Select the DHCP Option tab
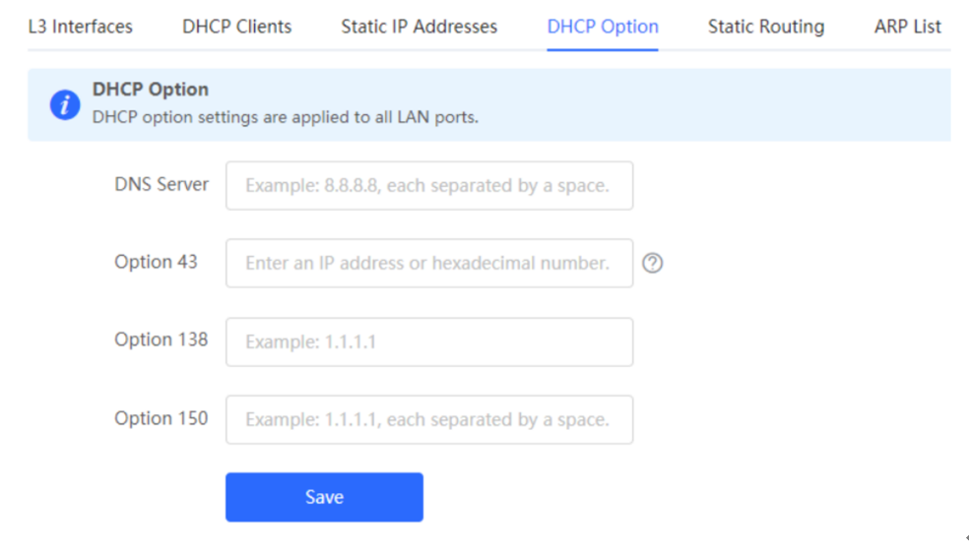Screen dimensions: 969x557 pos(603,27)
